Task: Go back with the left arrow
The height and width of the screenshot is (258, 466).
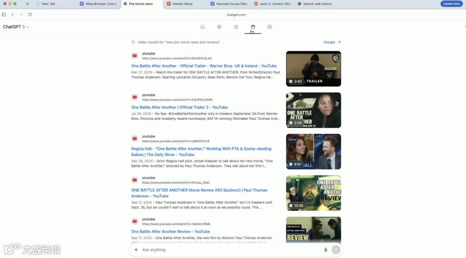Action: (13, 15)
